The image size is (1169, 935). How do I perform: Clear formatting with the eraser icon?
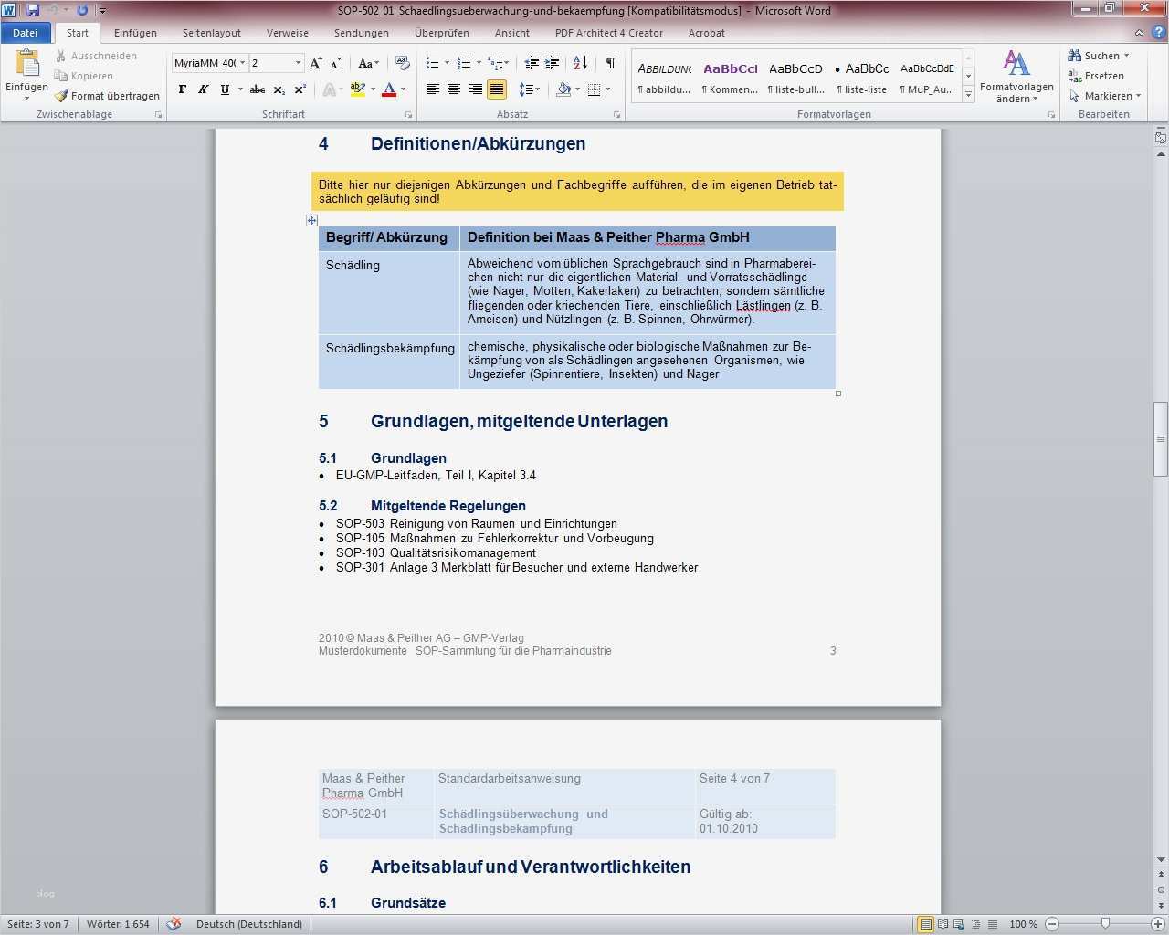click(x=402, y=63)
